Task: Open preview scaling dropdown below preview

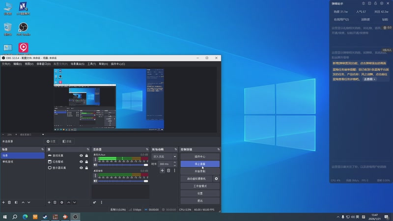Action: [x=43, y=135]
